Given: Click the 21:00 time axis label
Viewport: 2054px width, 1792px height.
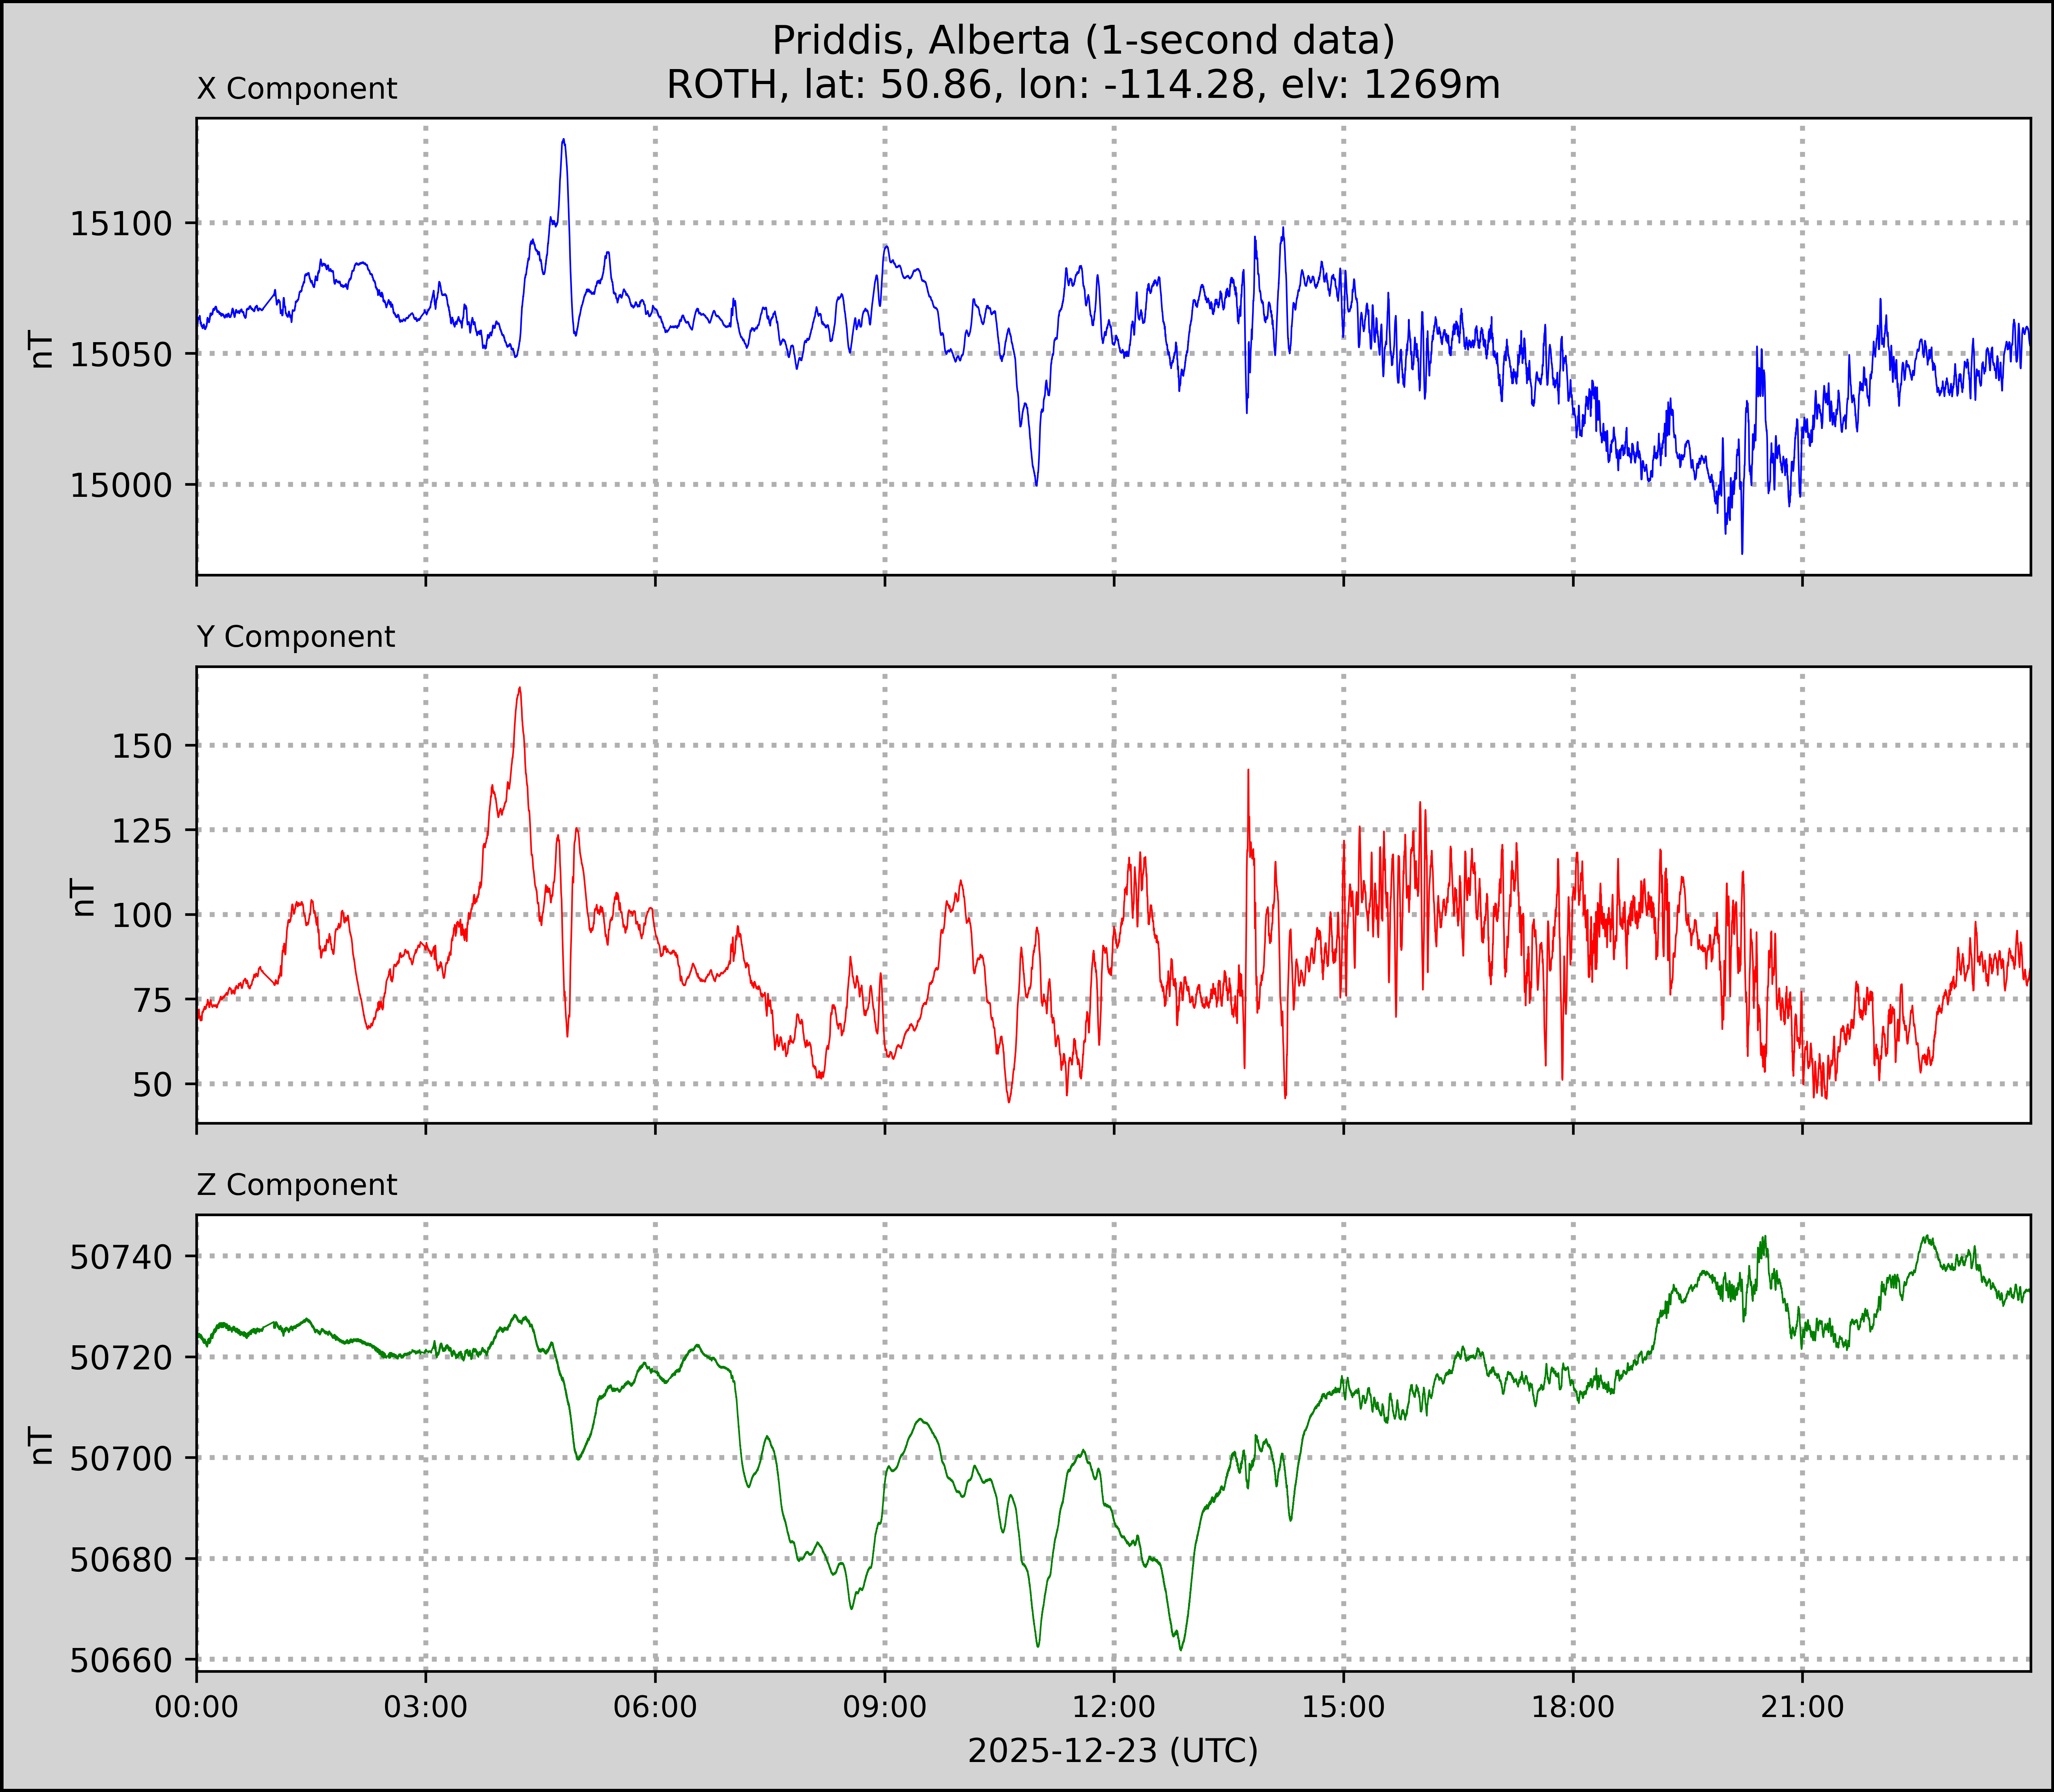Looking at the screenshot, I should click(x=1802, y=1707).
